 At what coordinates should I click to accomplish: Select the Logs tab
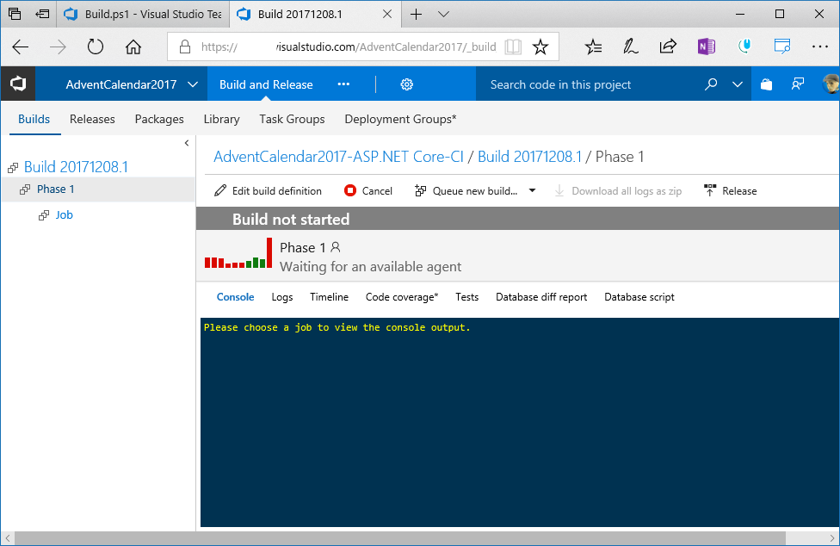tap(281, 297)
